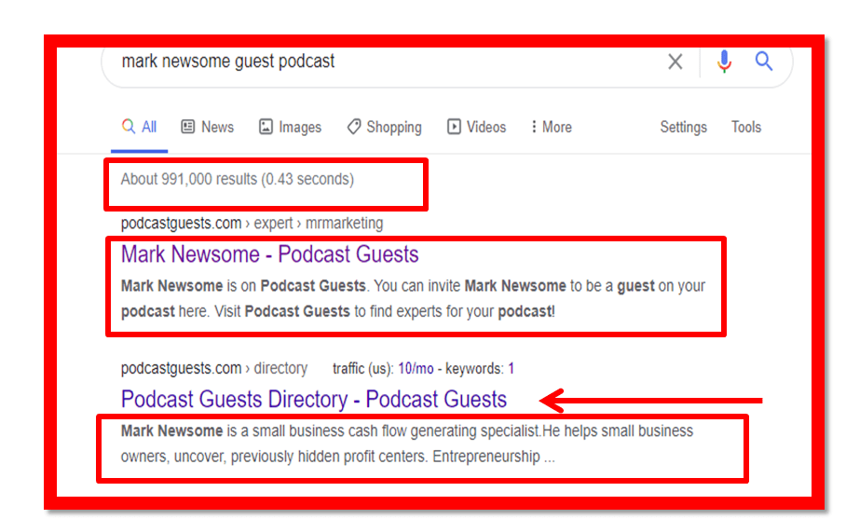This screenshot has width=846, height=519.
Task: Open the Images tab
Action: 290,127
